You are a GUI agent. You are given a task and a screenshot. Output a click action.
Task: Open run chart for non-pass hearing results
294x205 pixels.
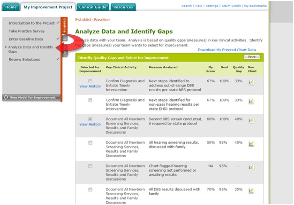tap(251, 101)
